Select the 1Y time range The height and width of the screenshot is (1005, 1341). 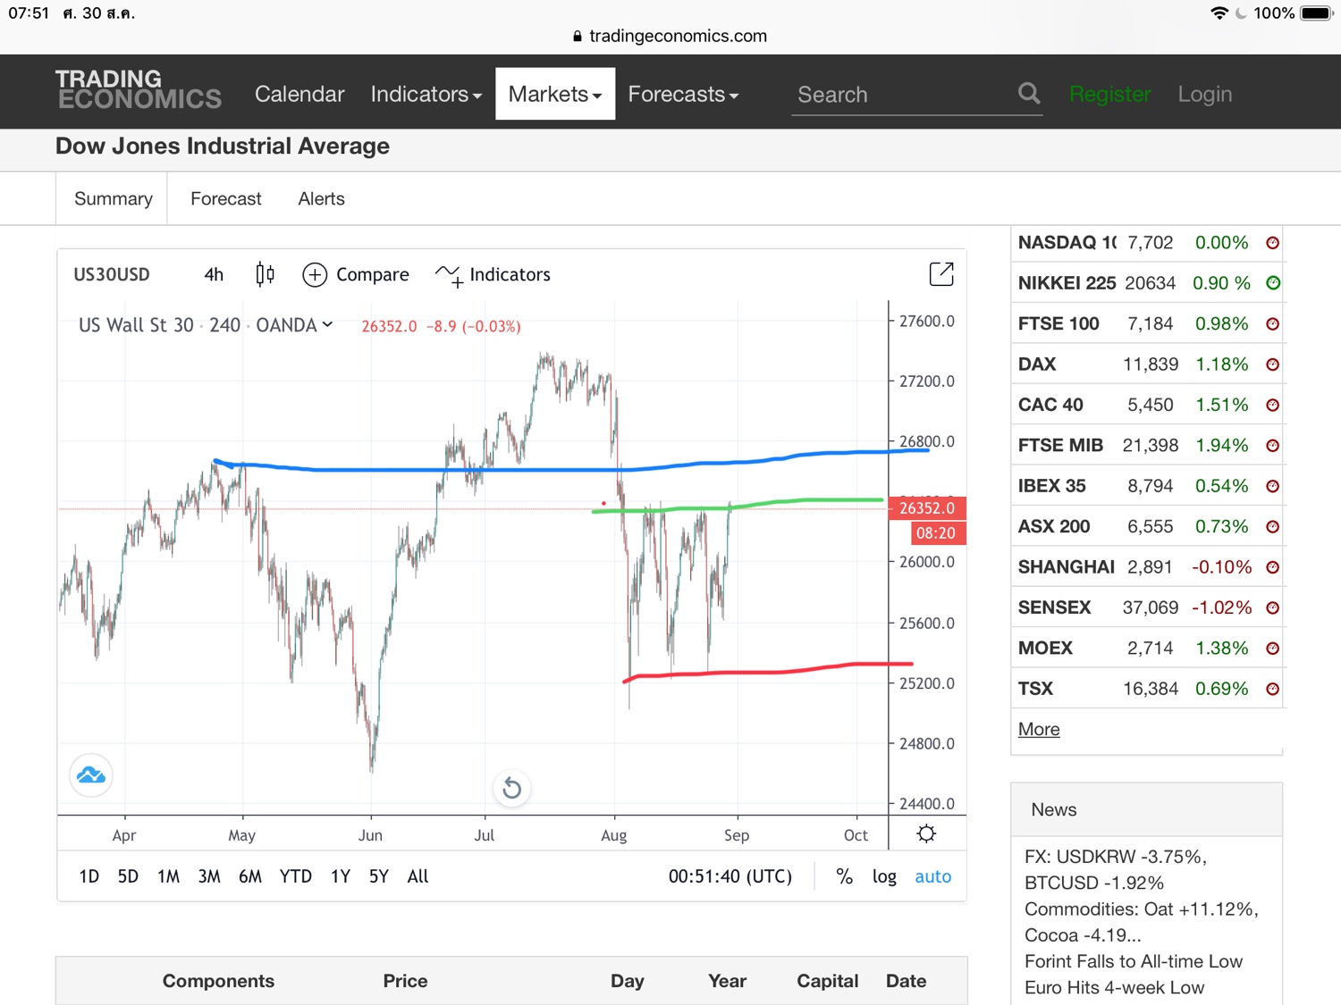(x=340, y=876)
